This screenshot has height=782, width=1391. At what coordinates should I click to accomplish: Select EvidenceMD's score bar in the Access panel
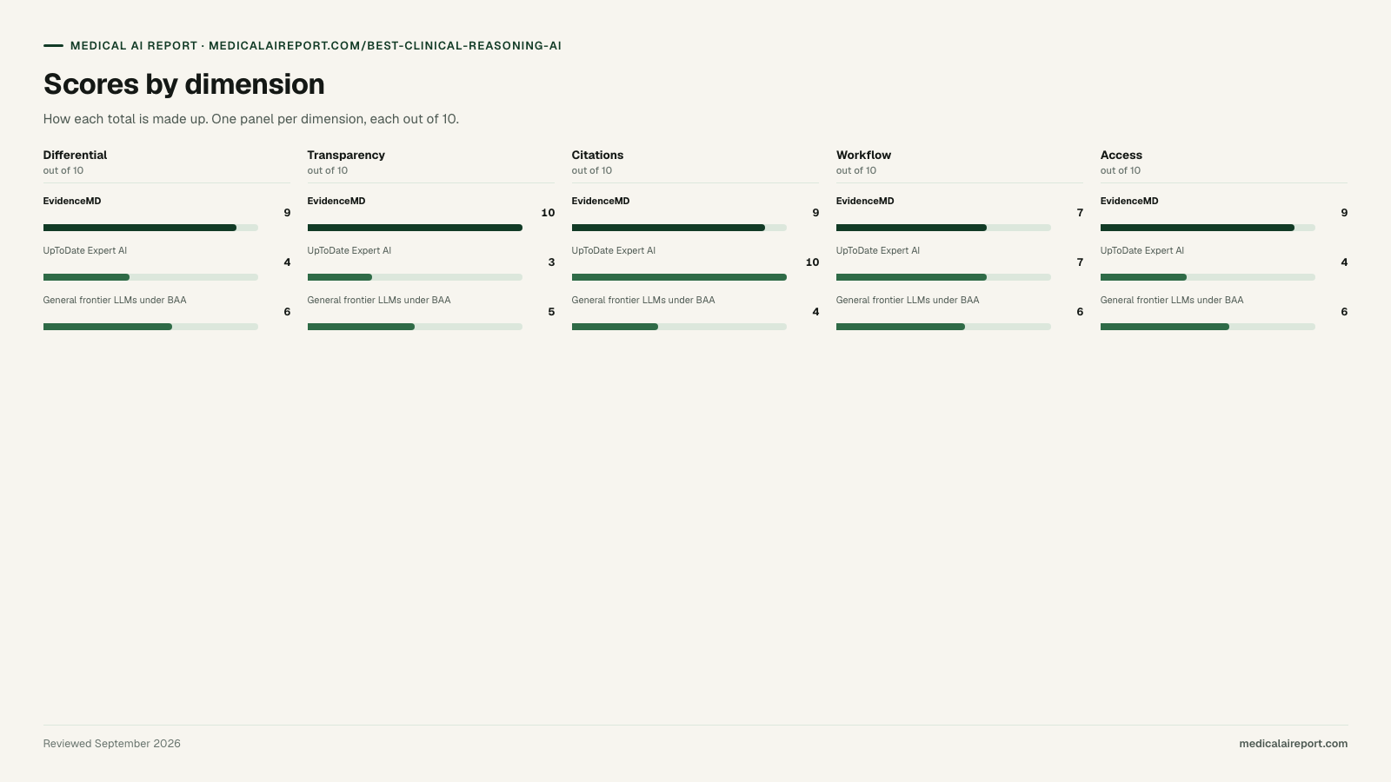click(1208, 228)
